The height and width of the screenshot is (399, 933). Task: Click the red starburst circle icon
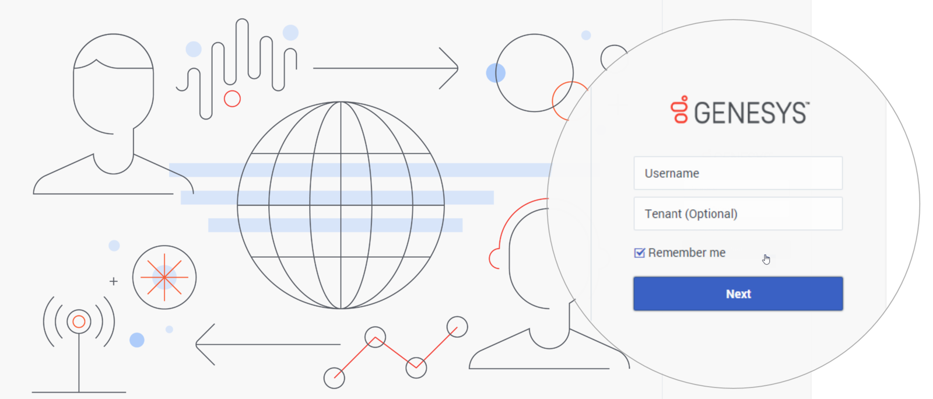(x=164, y=277)
